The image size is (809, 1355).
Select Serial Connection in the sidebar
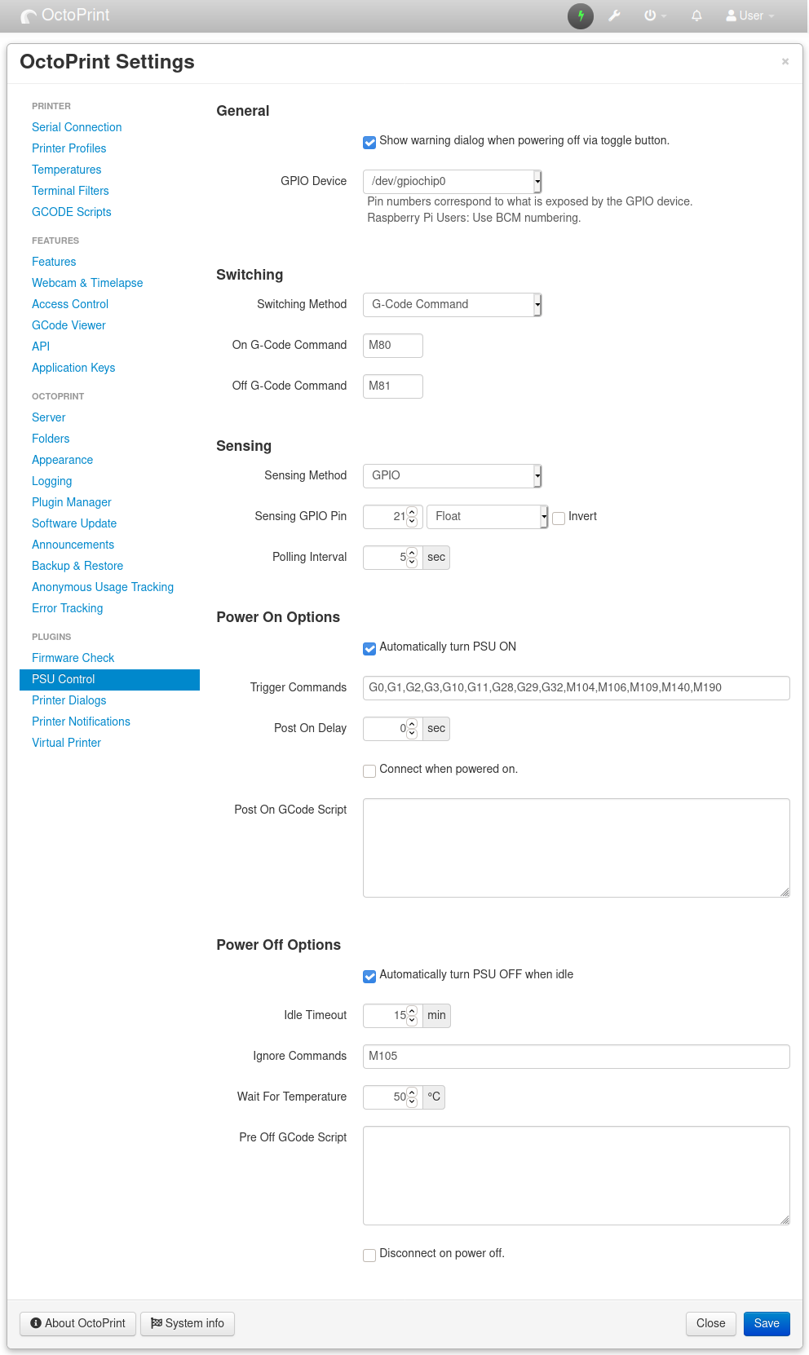pos(77,127)
